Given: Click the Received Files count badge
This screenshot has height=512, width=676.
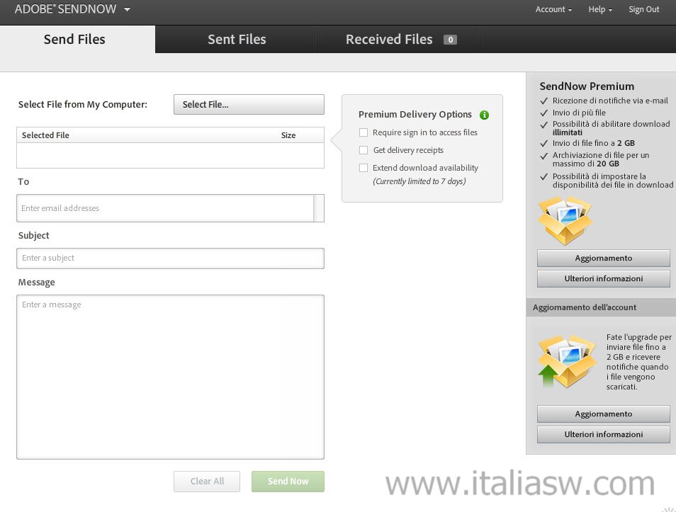Looking at the screenshot, I should (450, 40).
